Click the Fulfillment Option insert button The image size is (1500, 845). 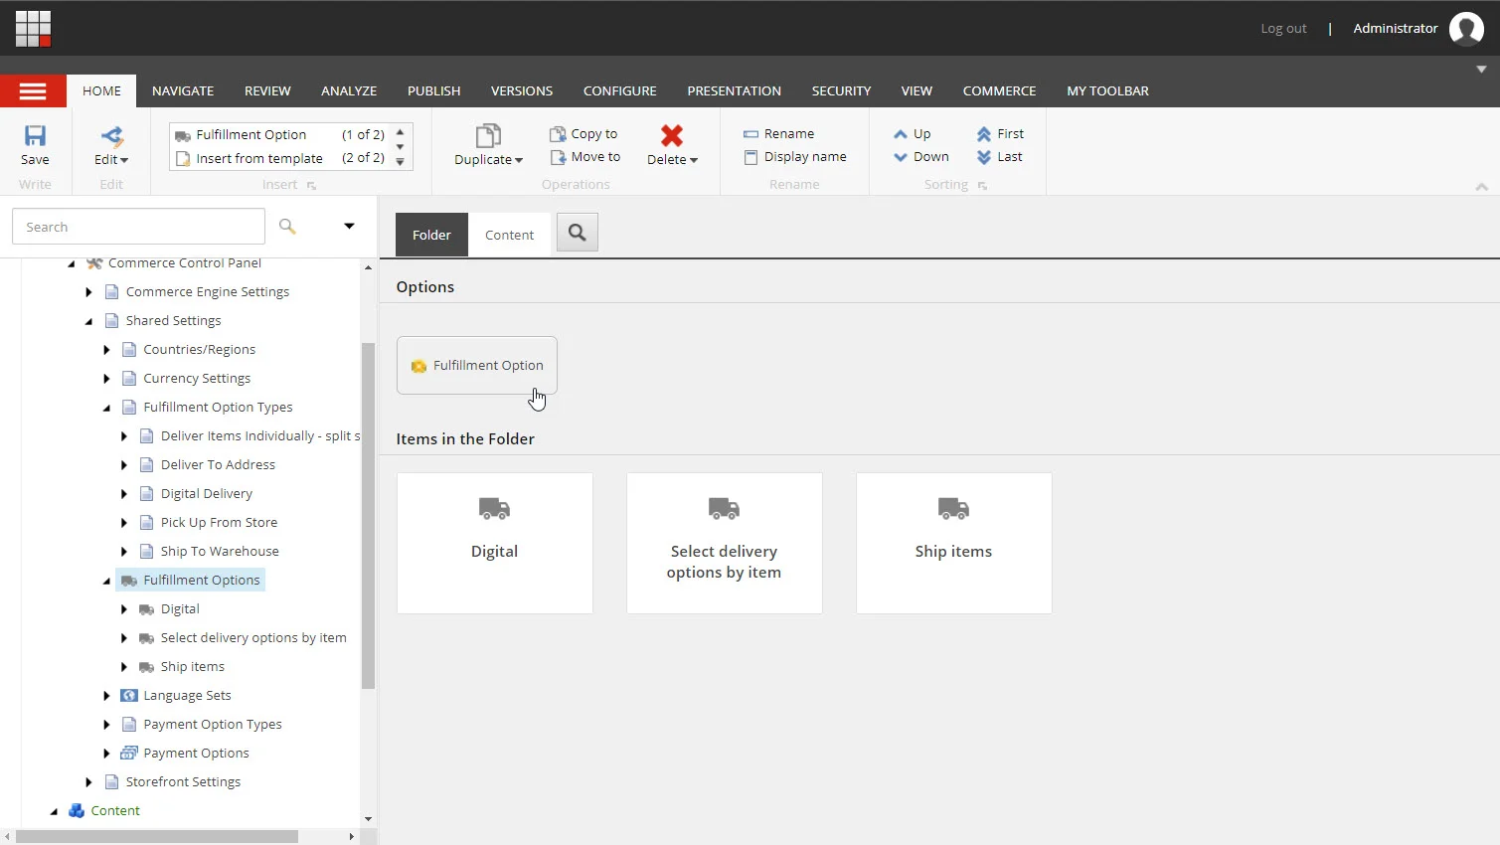pyautogui.click(x=477, y=366)
